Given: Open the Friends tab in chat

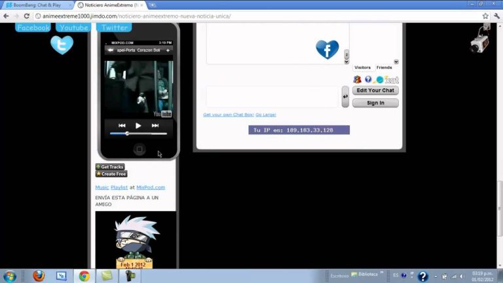Looking at the screenshot, I should coord(384,67).
